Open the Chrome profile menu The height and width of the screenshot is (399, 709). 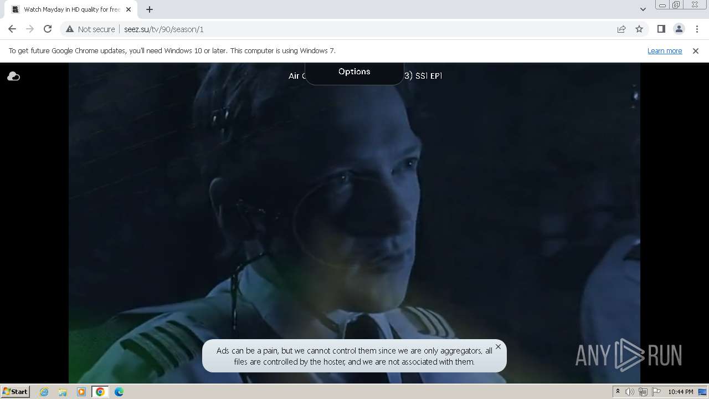pos(679,29)
